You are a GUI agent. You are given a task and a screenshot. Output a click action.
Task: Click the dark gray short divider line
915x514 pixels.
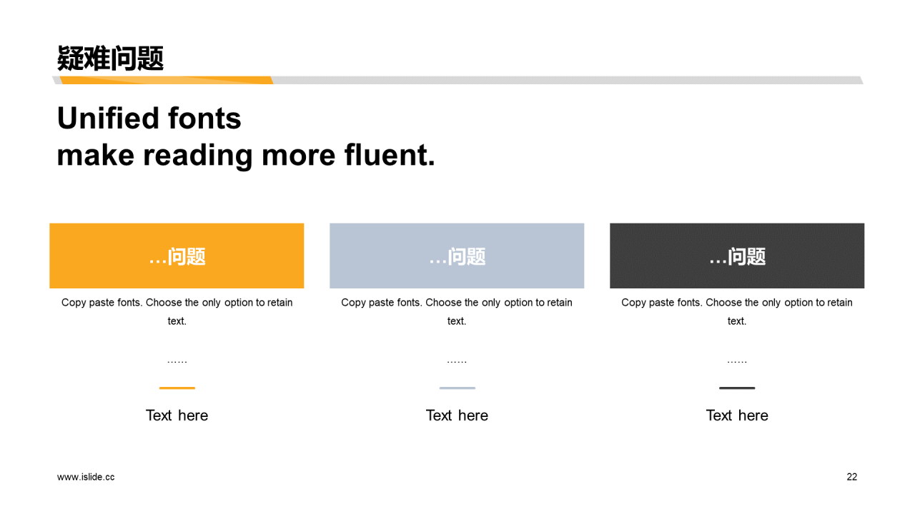(x=737, y=388)
